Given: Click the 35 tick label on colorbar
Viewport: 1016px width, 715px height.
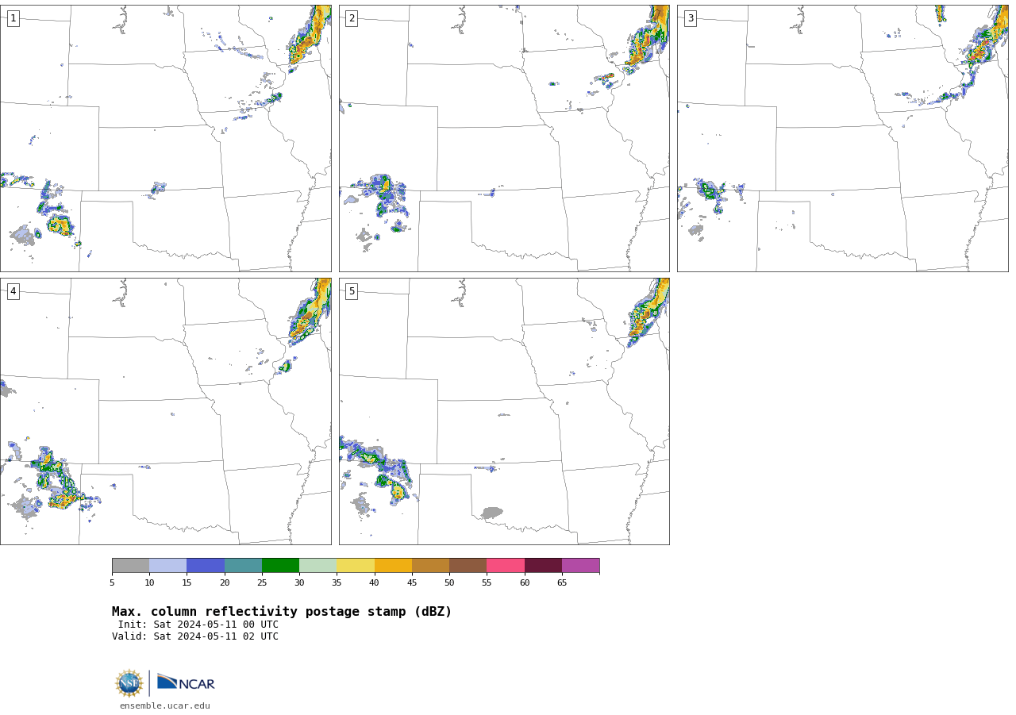Looking at the screenshot, I should [337, 583].
